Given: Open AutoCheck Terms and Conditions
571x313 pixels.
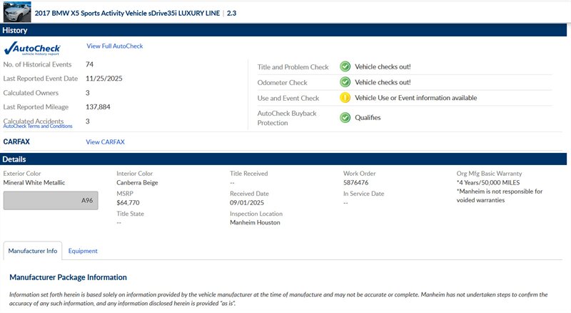Looking at the screenshot, I should (x=38, y=126).
